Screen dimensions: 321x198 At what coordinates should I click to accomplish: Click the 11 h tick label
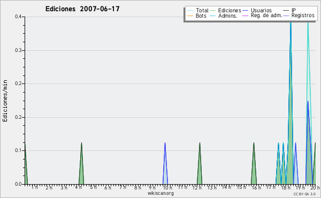pos(182,187)
